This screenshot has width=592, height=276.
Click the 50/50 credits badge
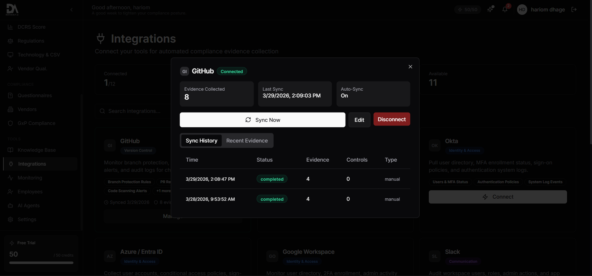click(467, 10)
